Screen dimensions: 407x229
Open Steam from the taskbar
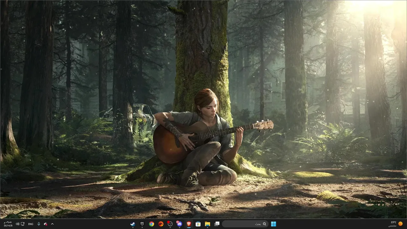(133, 224)
